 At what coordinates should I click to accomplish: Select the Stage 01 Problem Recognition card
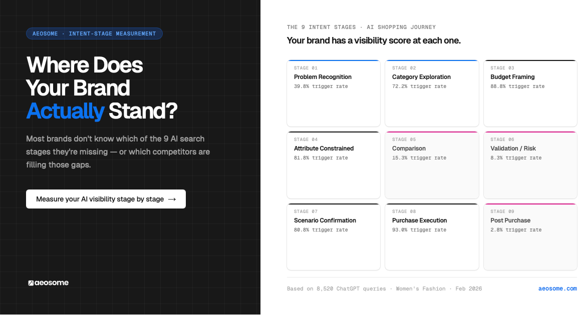point(333,92)
